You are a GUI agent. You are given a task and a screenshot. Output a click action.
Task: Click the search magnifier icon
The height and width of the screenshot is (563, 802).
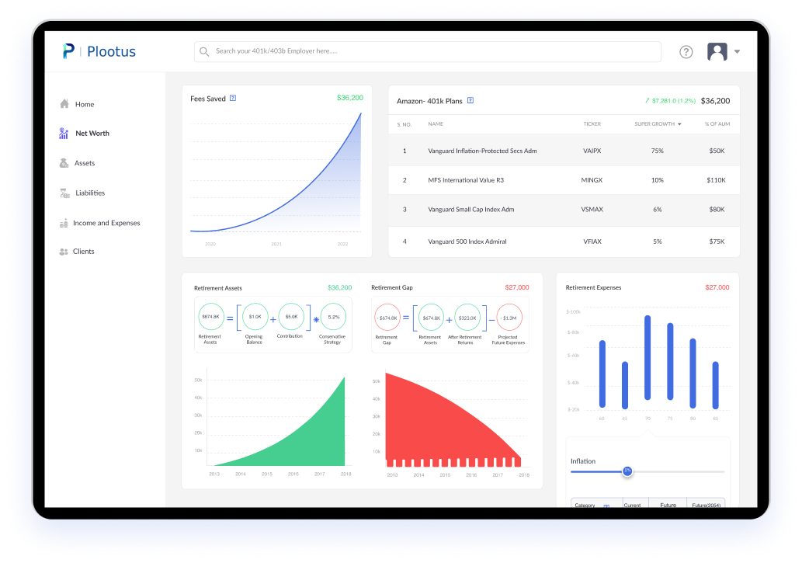pyautogui.click(x=204, y=52)
